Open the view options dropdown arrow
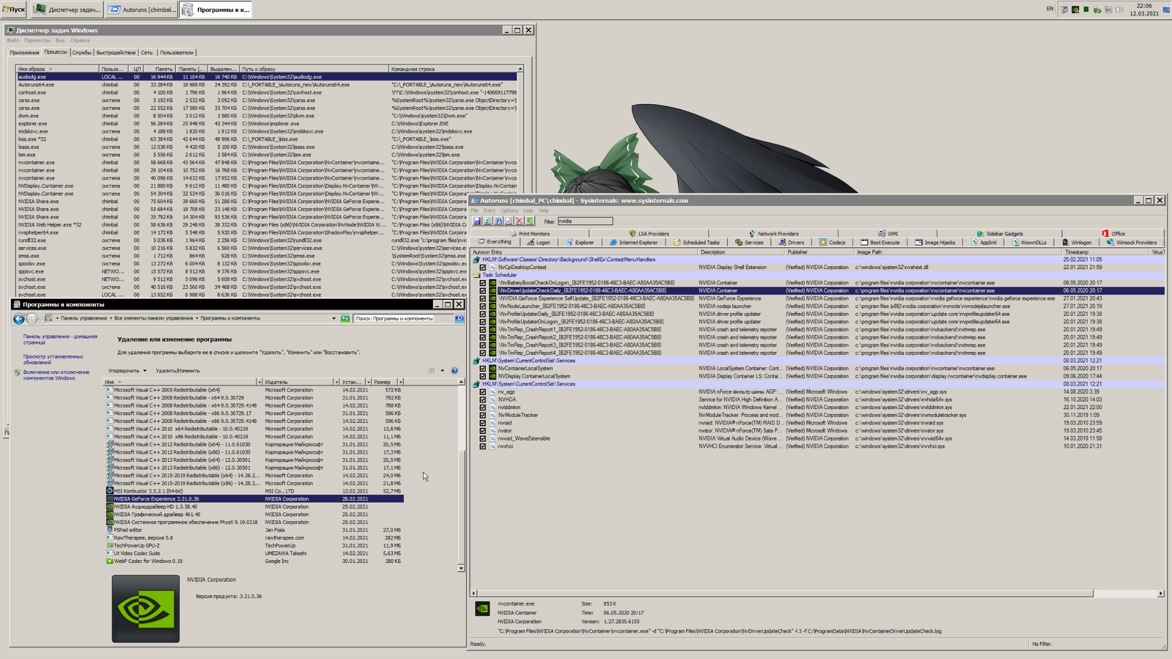This screenshot has height=659, width=1172. (442, 371)
